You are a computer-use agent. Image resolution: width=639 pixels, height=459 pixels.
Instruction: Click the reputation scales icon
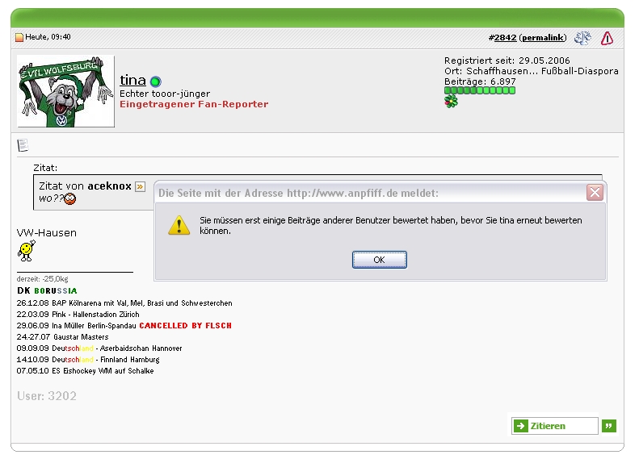click(582, 38)
